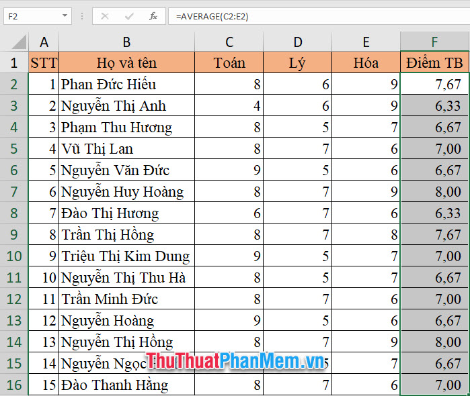
Task: Click the formula bar with =AVERAGE(C2:E2)
Action: [319, 16]
